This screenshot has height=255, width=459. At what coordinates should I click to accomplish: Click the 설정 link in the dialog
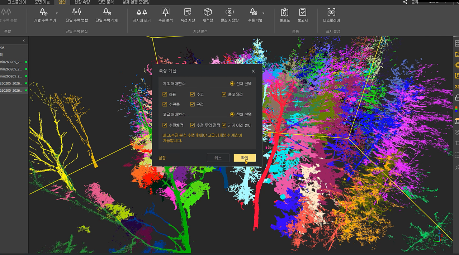tap(162, 158)
